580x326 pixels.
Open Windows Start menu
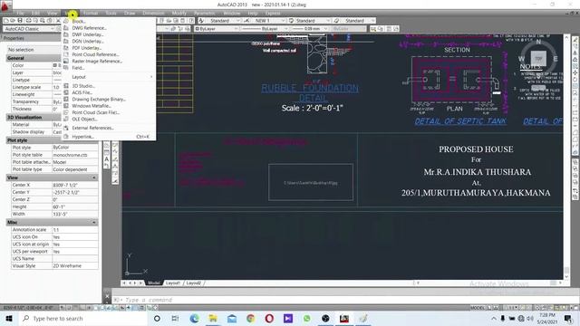click(9, 318)
